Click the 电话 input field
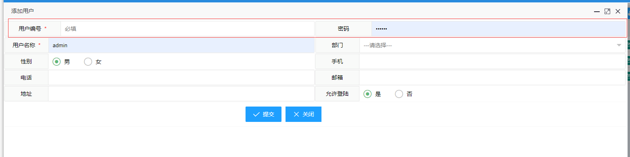Screen dimensions: 630x157 (x=181, y=77)
